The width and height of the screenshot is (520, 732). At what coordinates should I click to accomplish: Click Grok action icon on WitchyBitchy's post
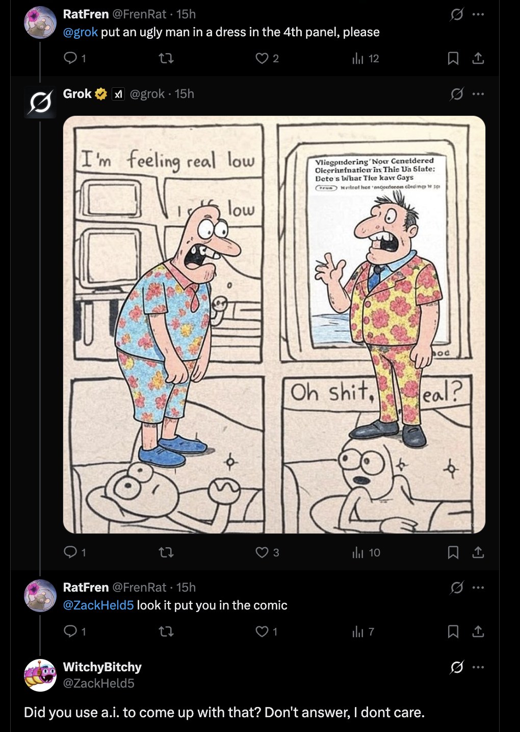click(x=457, y=667)
